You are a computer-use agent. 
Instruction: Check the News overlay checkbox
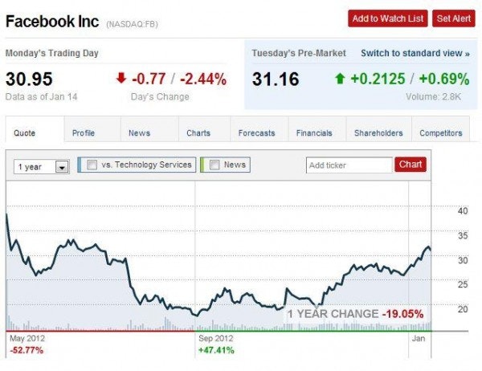(x=214, y=165)
